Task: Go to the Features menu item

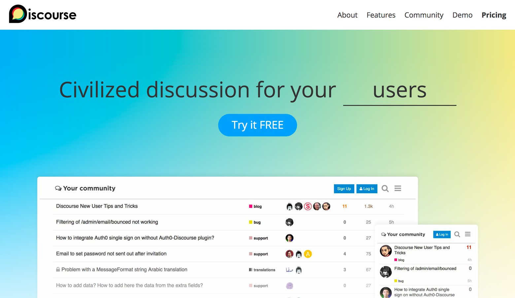Action: tap(381, 15)
